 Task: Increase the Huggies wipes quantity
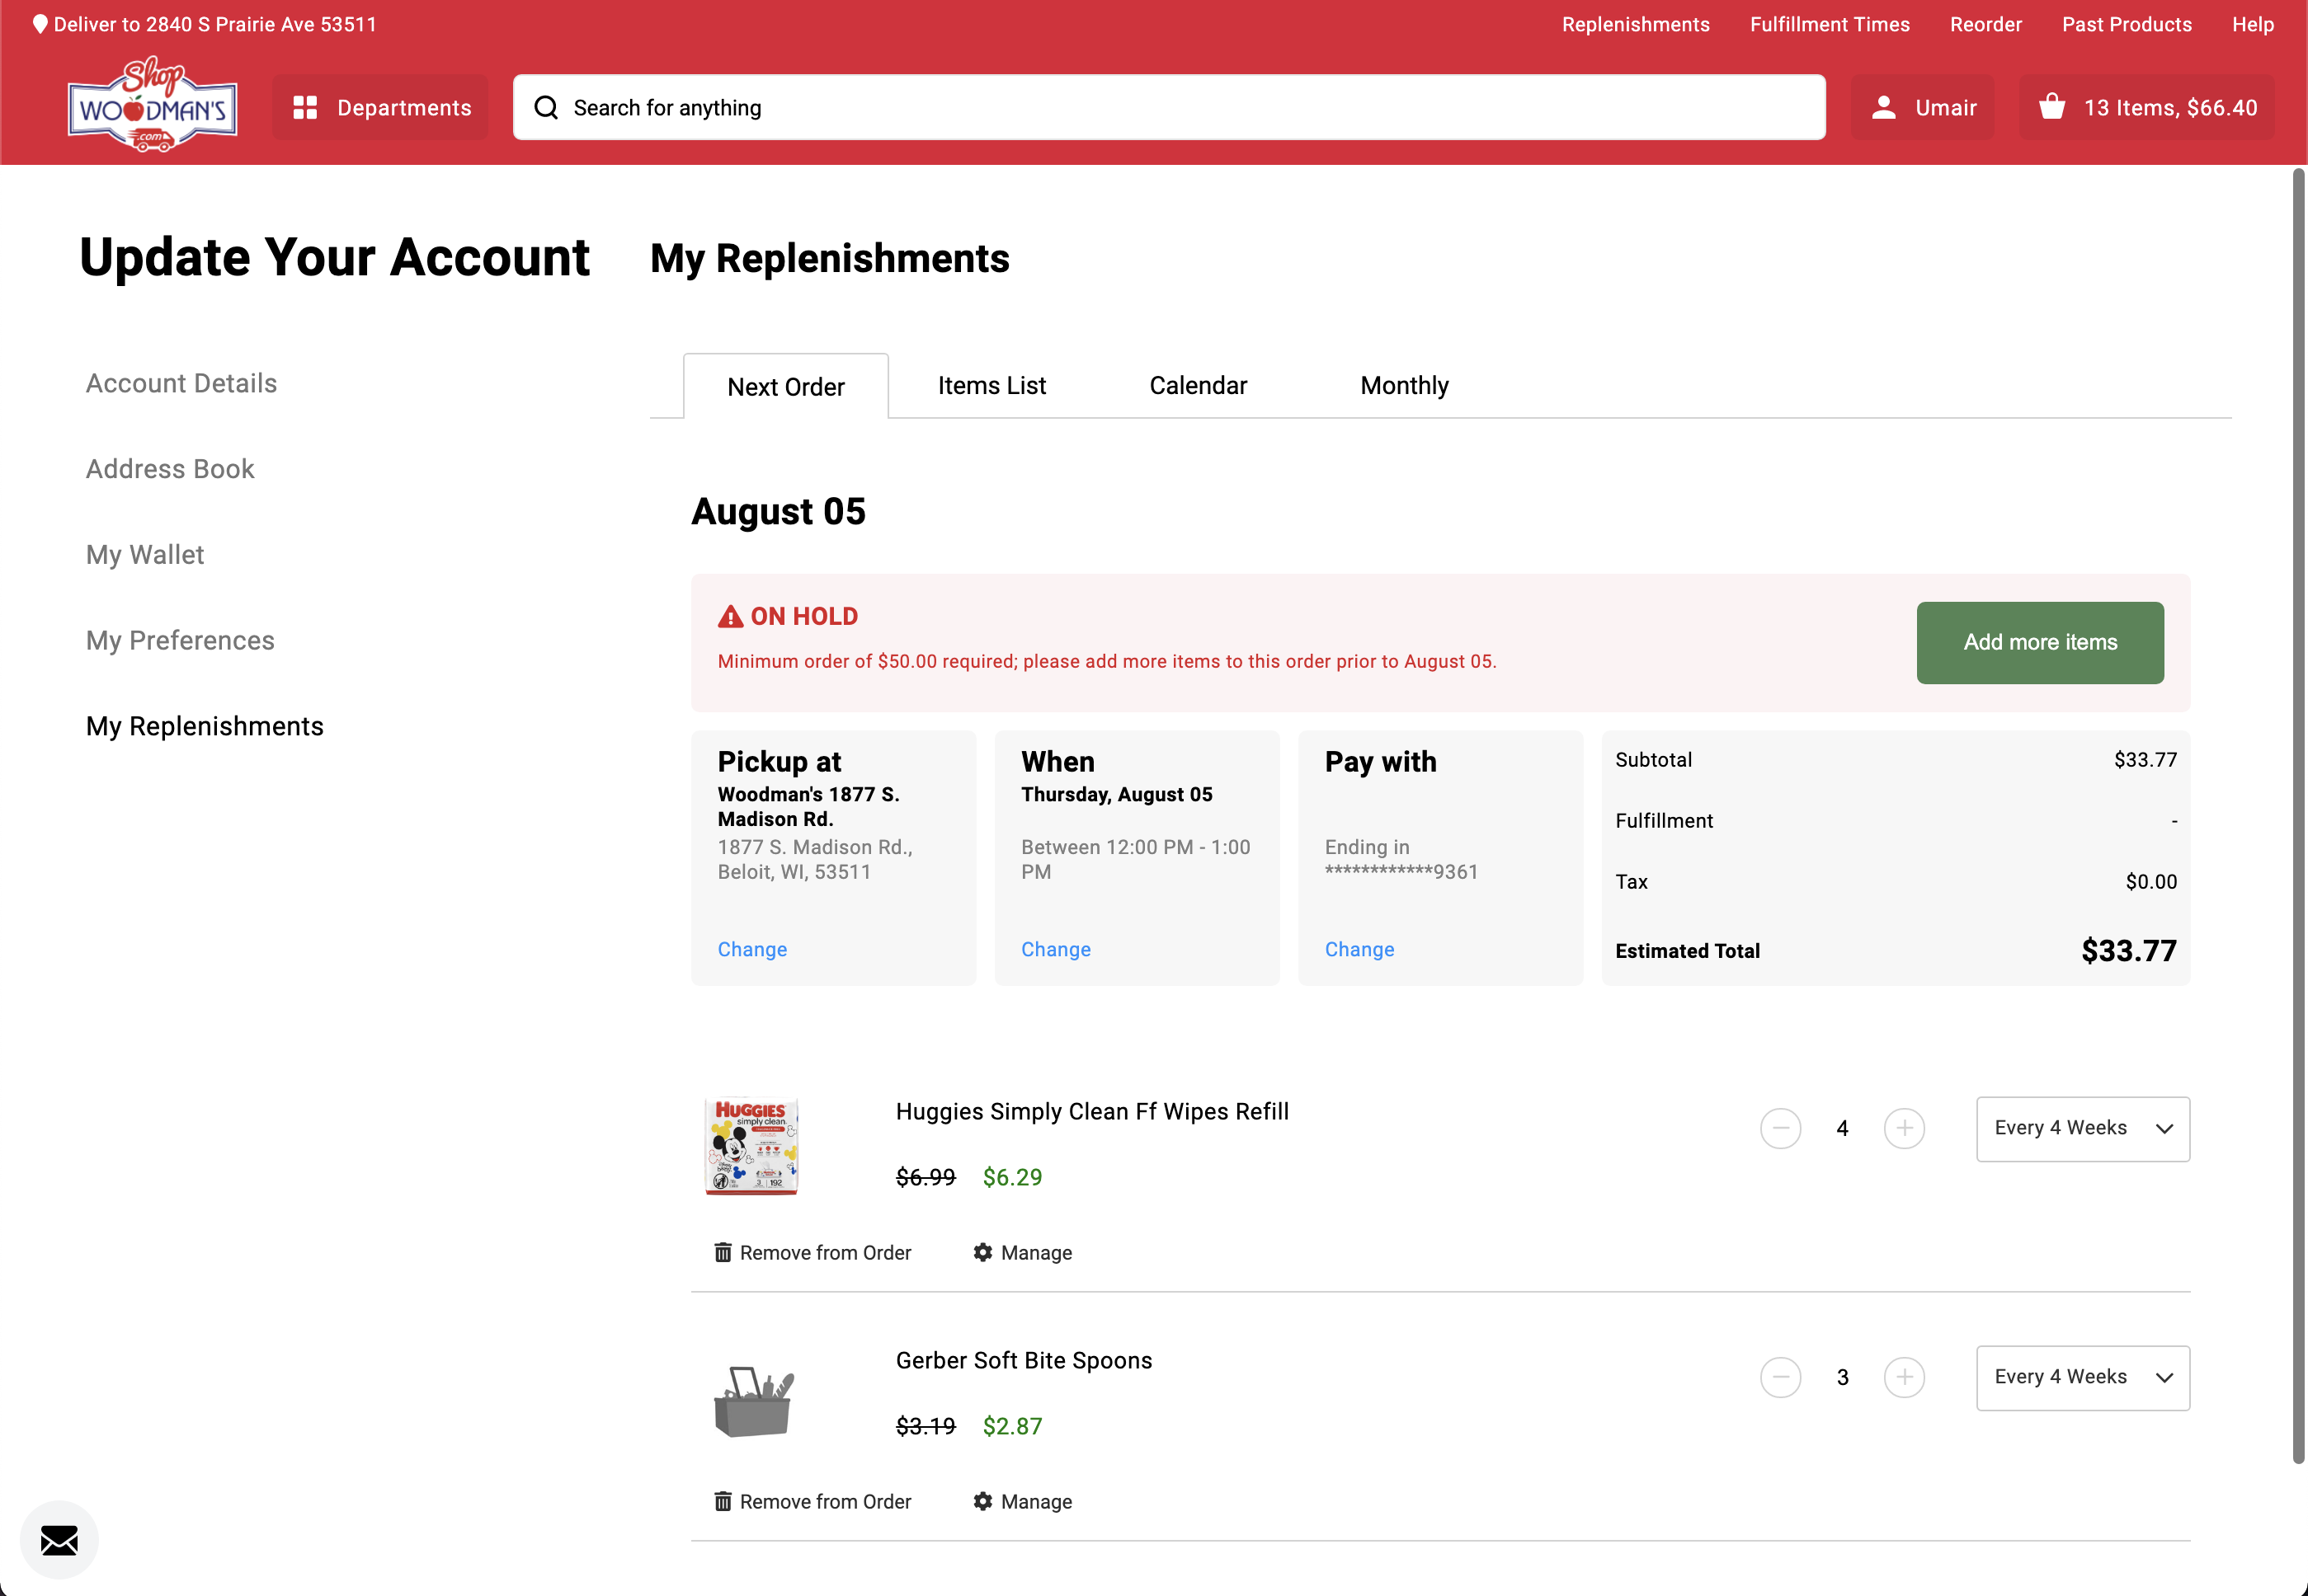pos(1905,1128)
